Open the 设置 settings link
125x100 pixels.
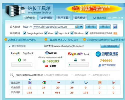115,33
